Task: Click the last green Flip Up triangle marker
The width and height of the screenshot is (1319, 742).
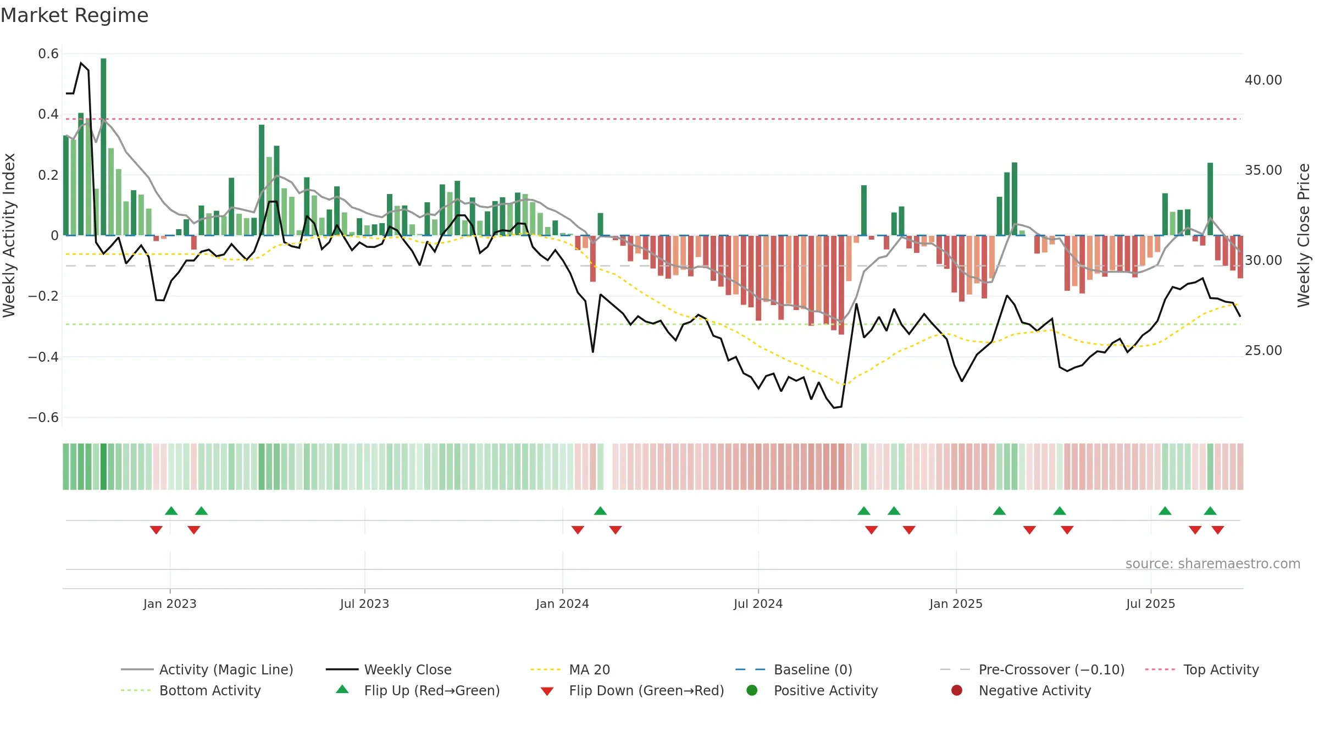Action: pyautogui.click(x=1210, y=511)
